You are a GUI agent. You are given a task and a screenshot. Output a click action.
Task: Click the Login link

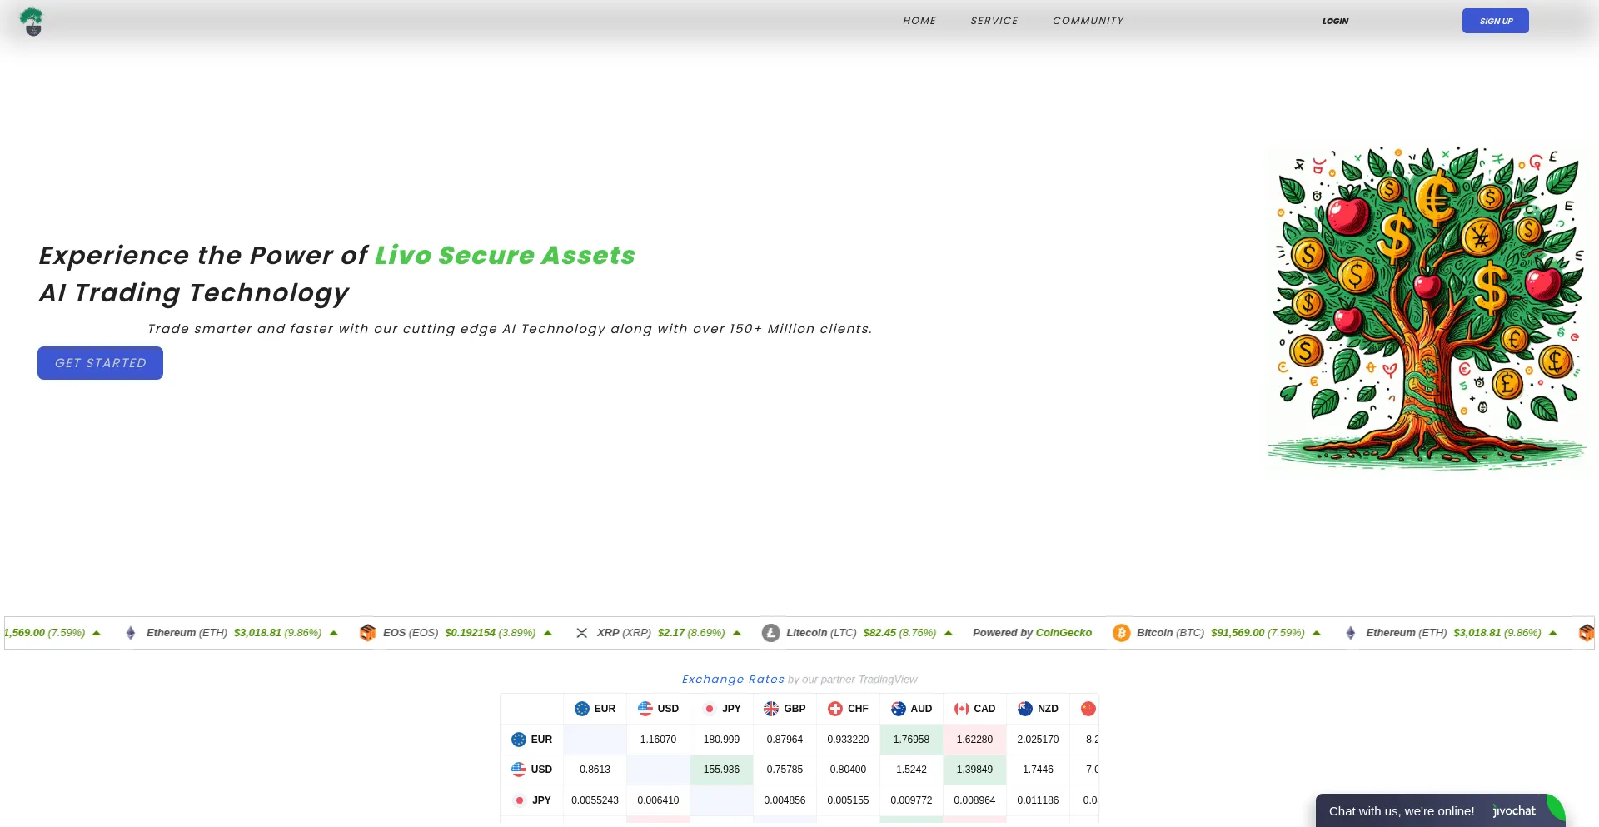[1334, 21]
